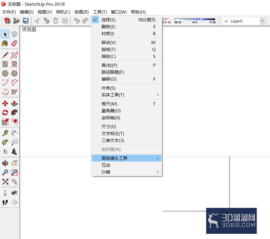
Task: Expand the 高级镜头工具 submenu
Action: pos(127,158)
